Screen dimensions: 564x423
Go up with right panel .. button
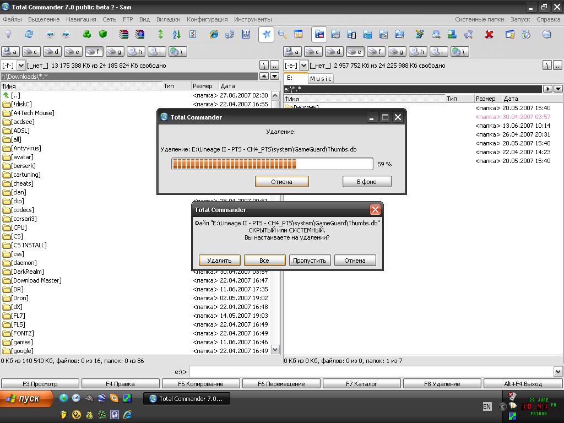[557, 66]
